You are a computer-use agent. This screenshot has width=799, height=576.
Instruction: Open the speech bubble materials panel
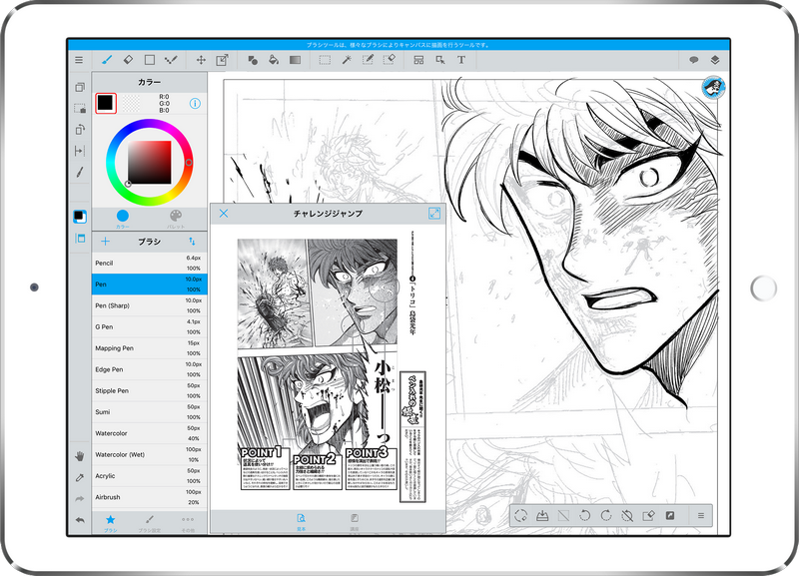click(x=693, y=60)
